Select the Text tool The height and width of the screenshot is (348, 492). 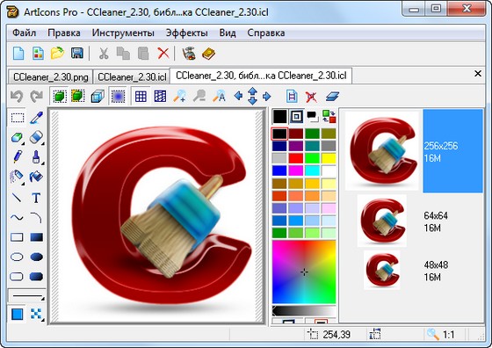pos(36,198)
